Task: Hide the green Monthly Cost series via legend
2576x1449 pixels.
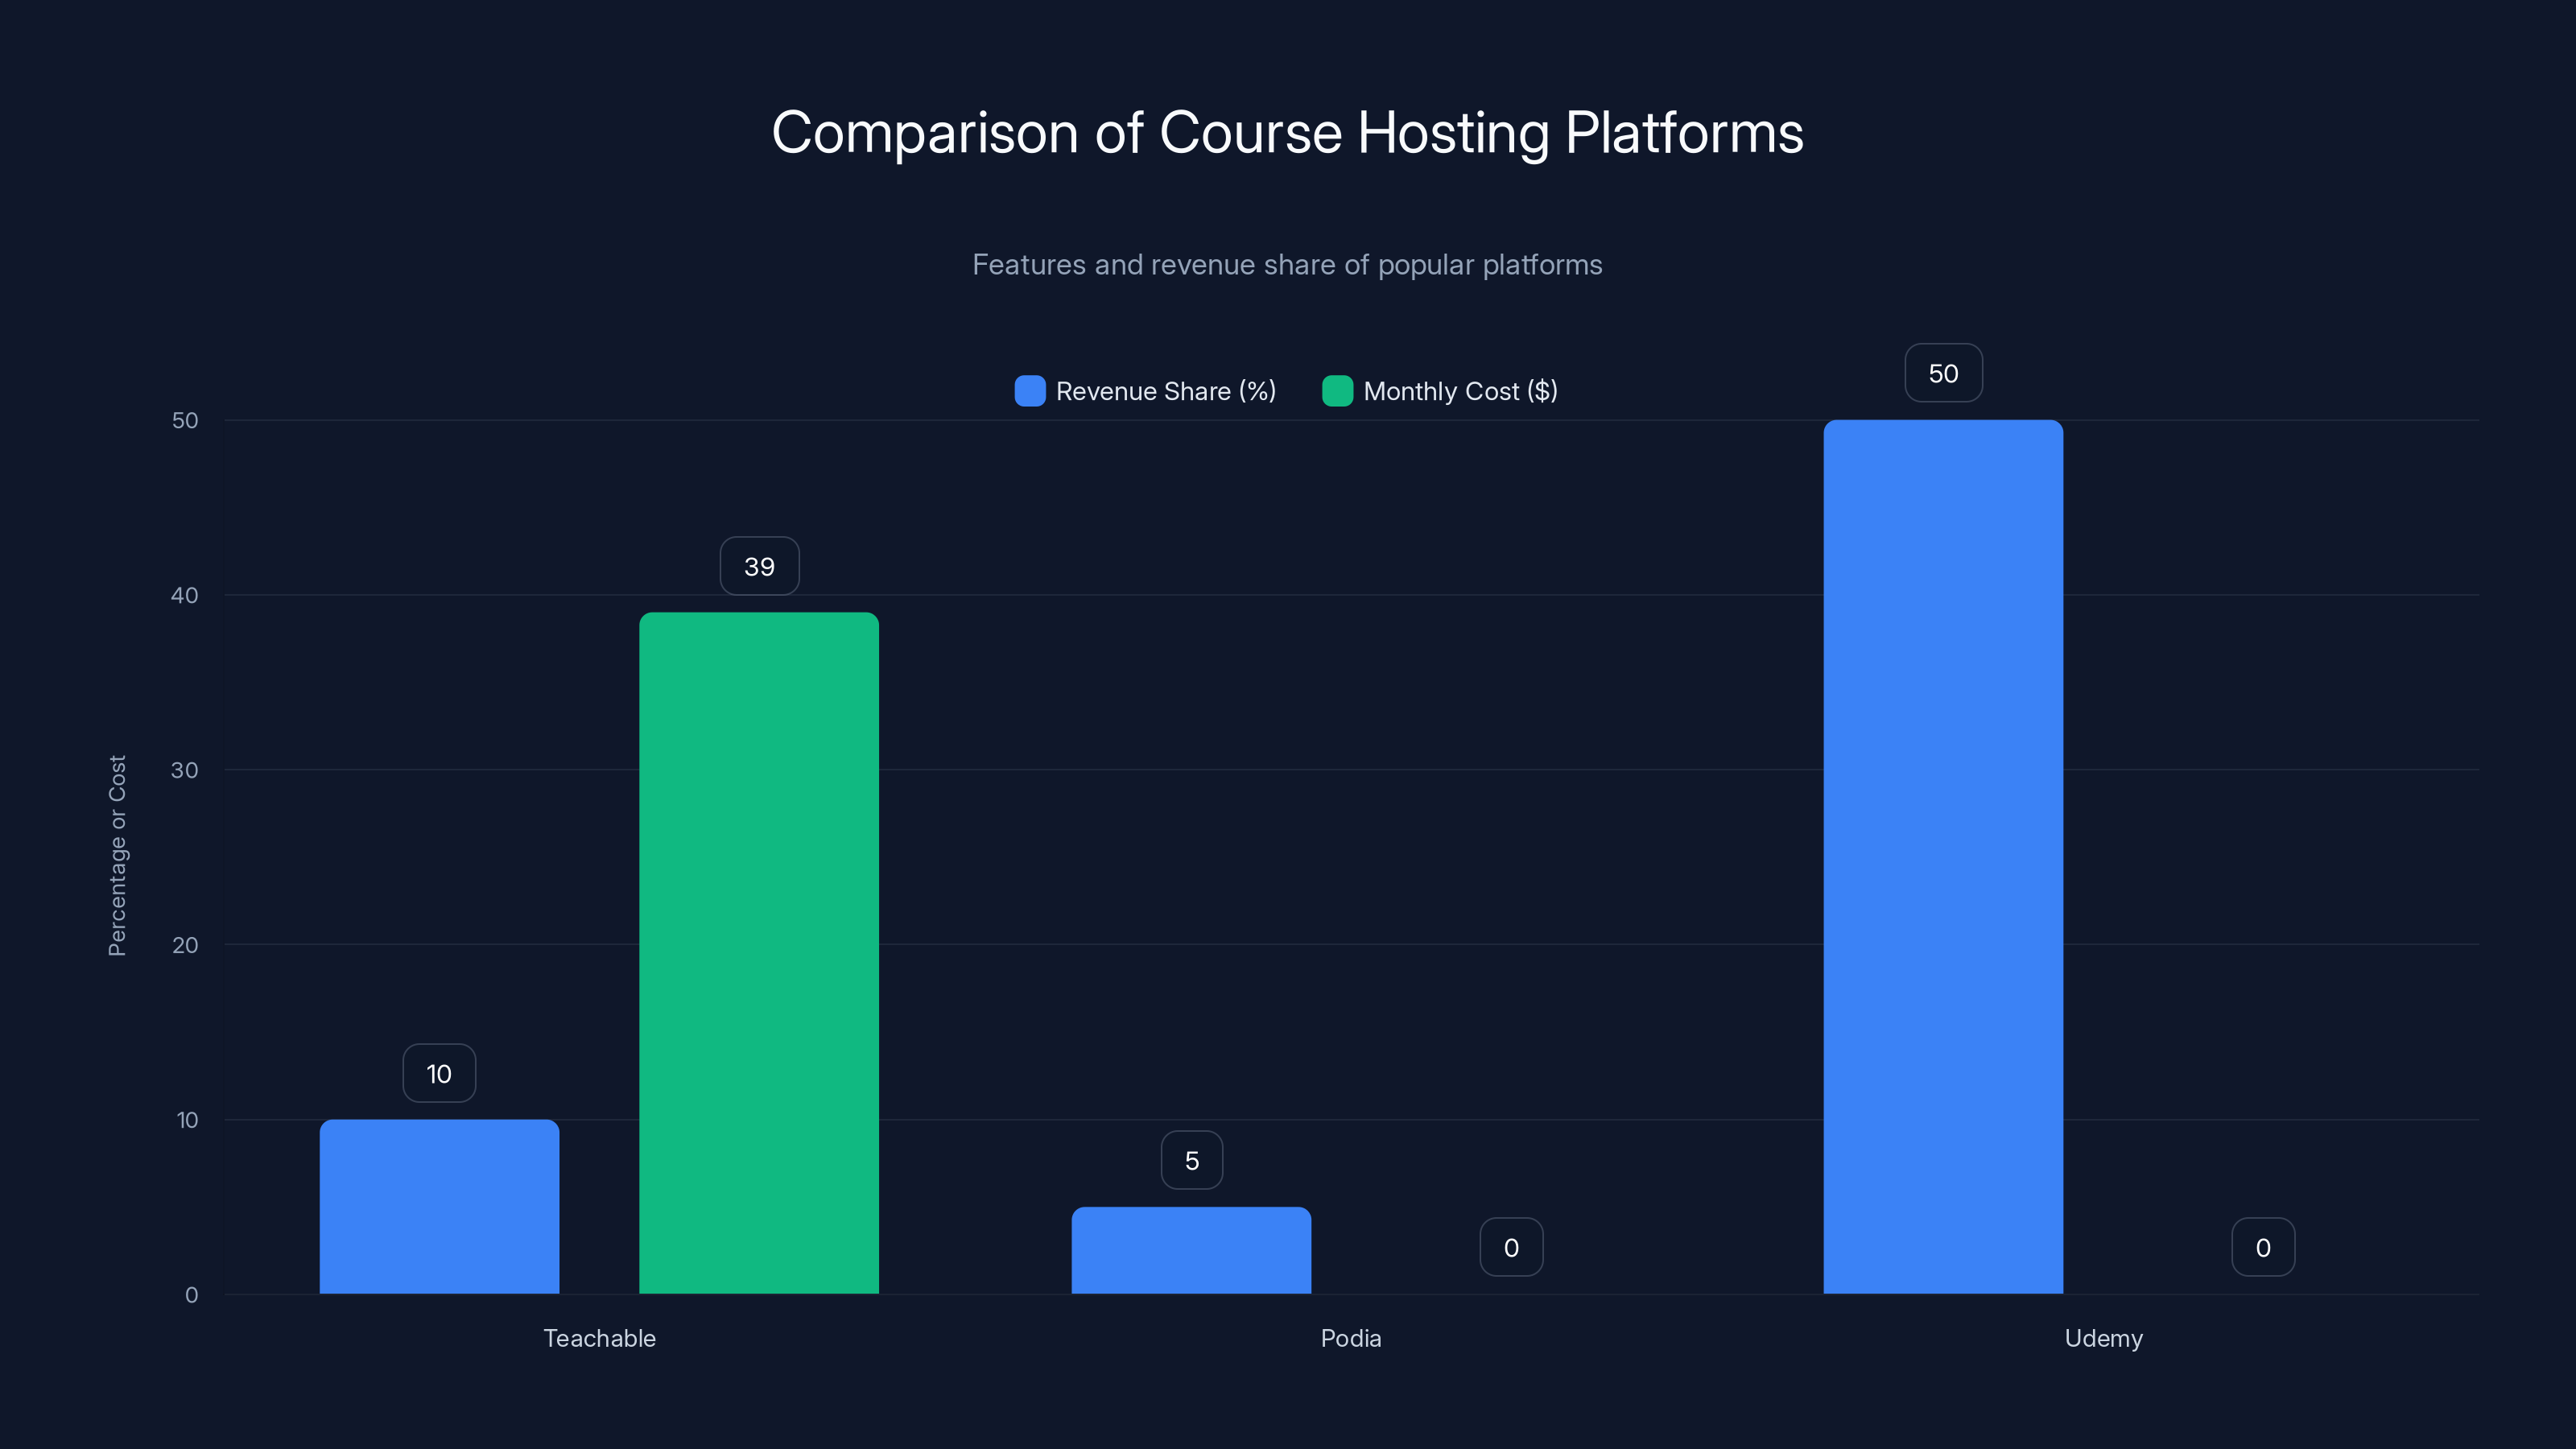Action: point(1440,391)
